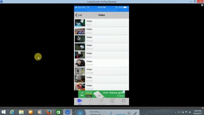The width and height of the screenshot is (204, 115).
Task: Open the LonelyScreen settings gear
Action: pyautogui.click(x=202, y=5)
